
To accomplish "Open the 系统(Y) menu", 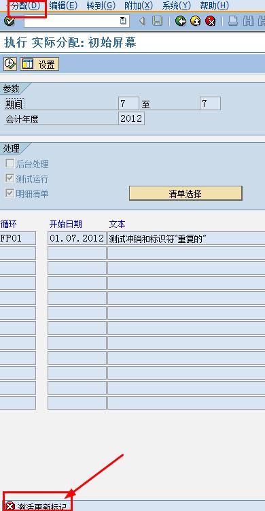I will 177,5.
